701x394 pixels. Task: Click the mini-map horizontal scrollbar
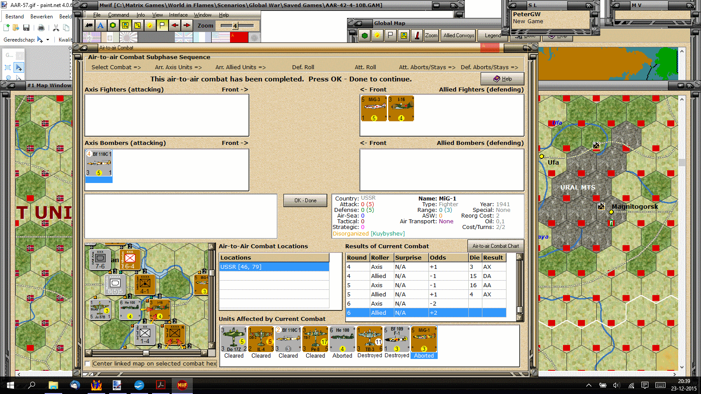(x=146, y=352)
